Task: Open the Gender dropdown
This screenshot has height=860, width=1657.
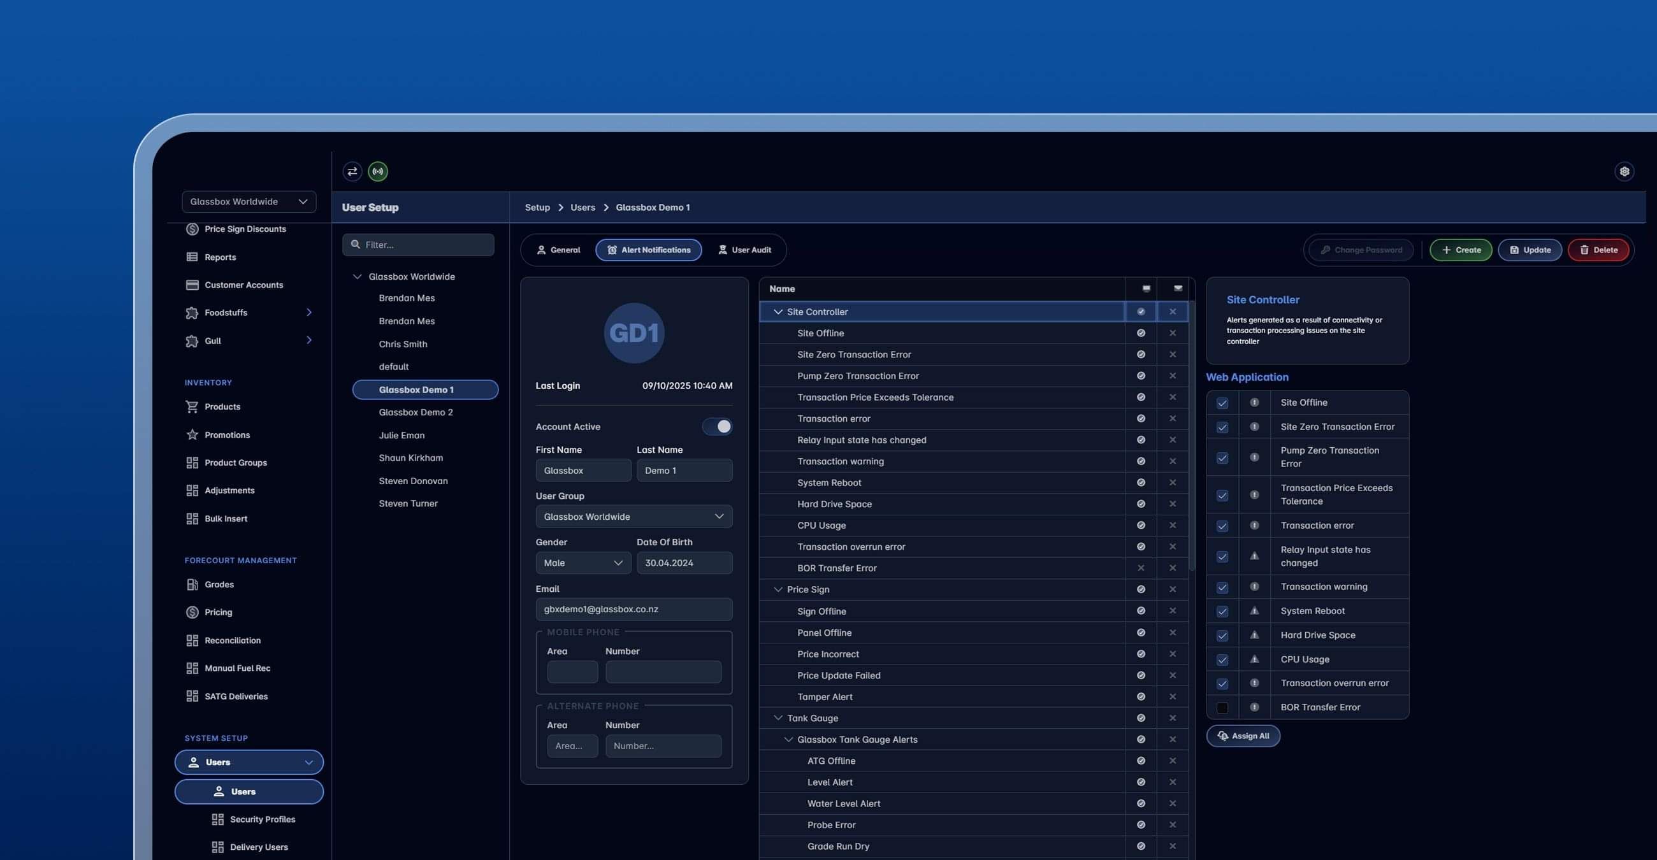Action: (x=582, y=563)
